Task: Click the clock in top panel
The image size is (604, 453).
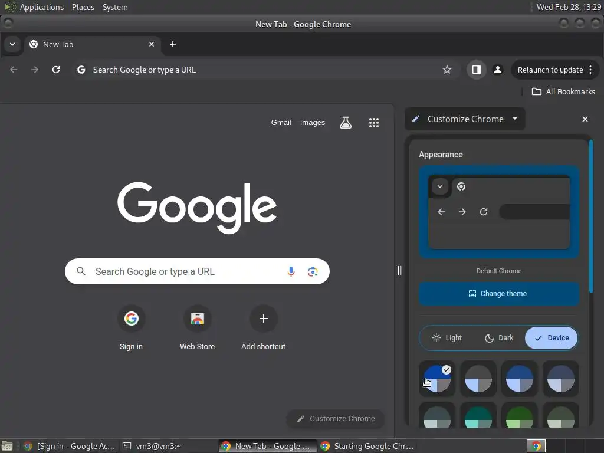Action: pos(569,7)
